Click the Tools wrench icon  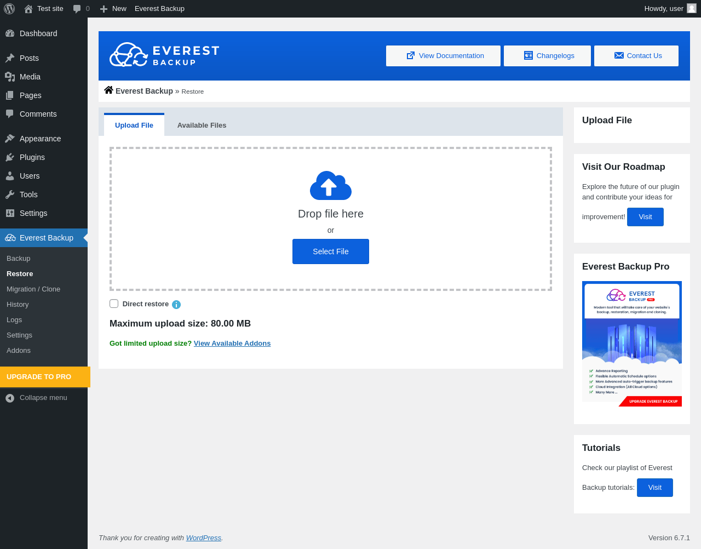[10, 195]
